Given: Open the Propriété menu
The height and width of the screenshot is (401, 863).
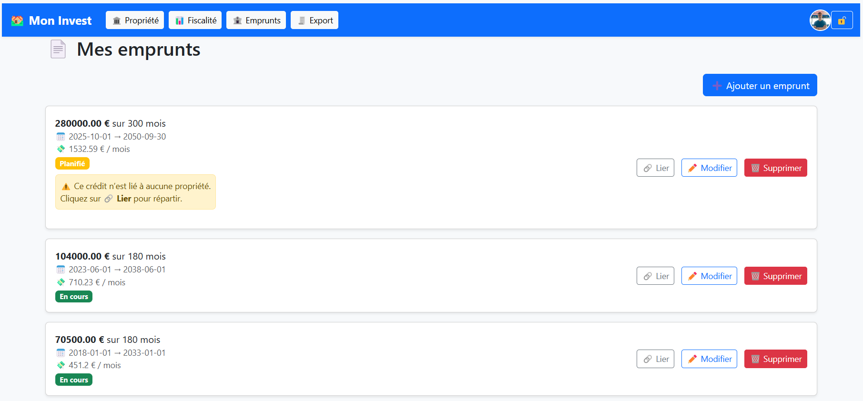Looking at the screenshot, I should [135, 20].
